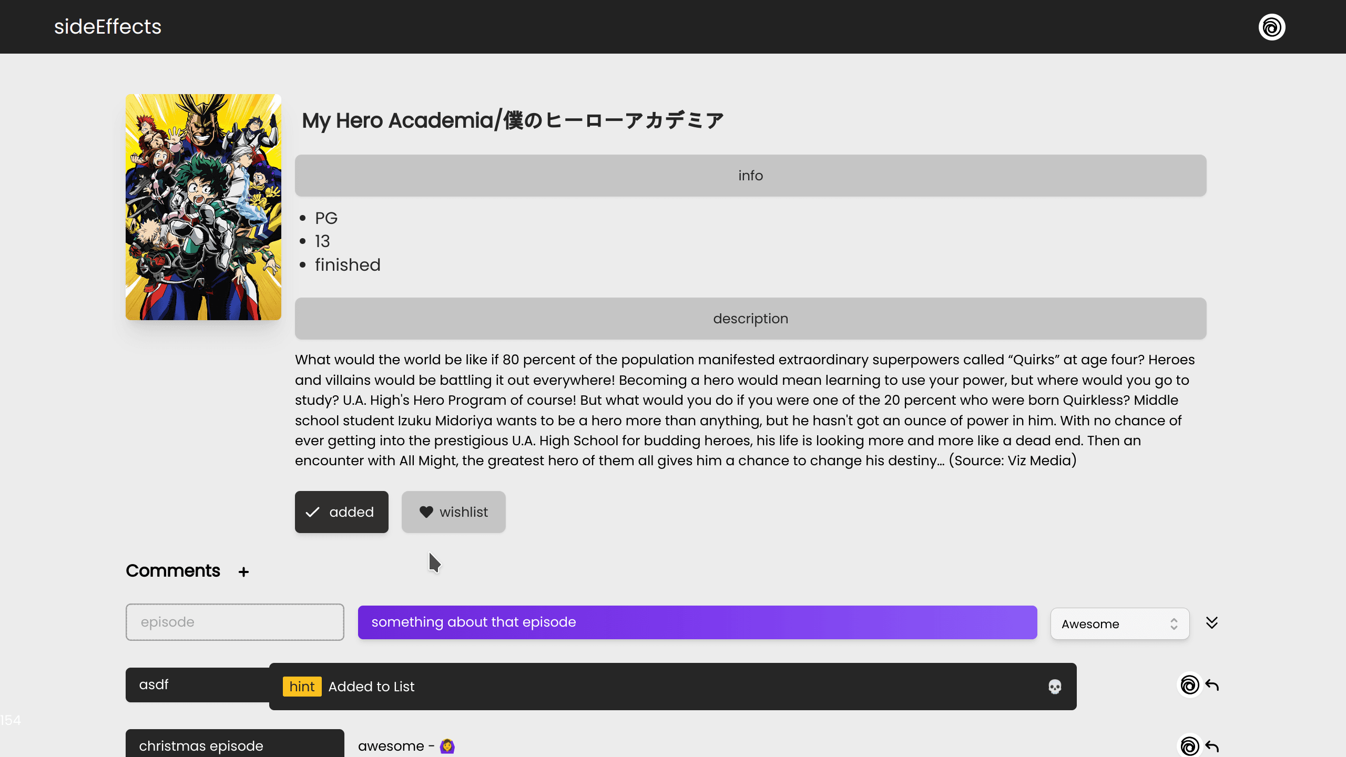
Task: Click the Comments heading
Action: (173, 571)
